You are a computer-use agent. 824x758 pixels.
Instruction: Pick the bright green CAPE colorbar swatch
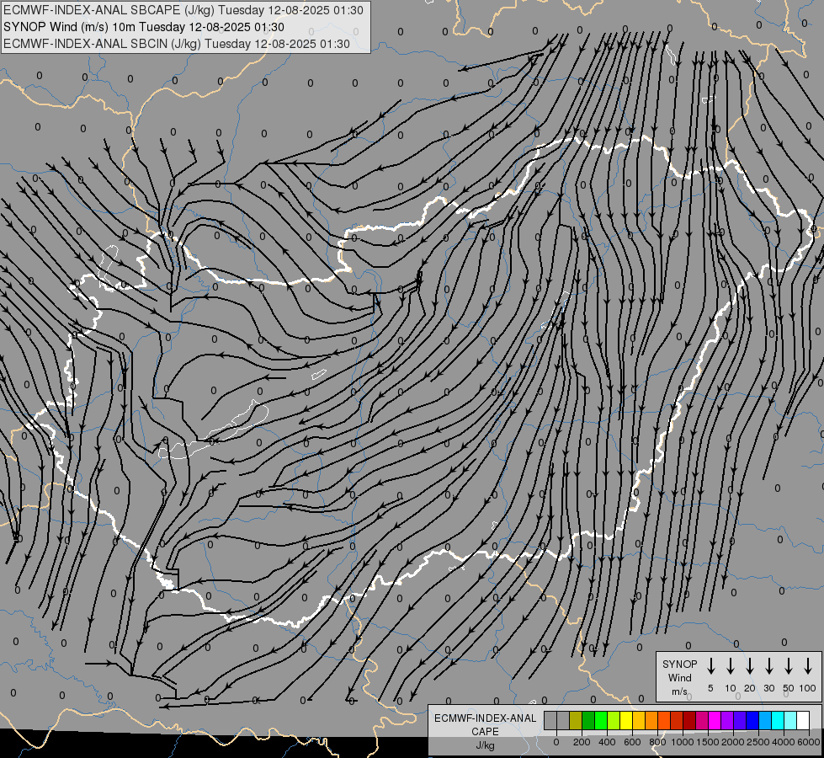tap(601, 720)
